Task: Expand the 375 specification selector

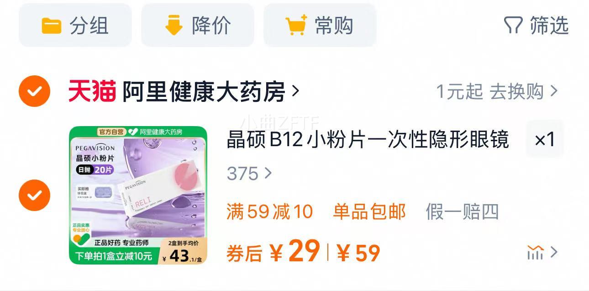Action: (x=249, y=174)
